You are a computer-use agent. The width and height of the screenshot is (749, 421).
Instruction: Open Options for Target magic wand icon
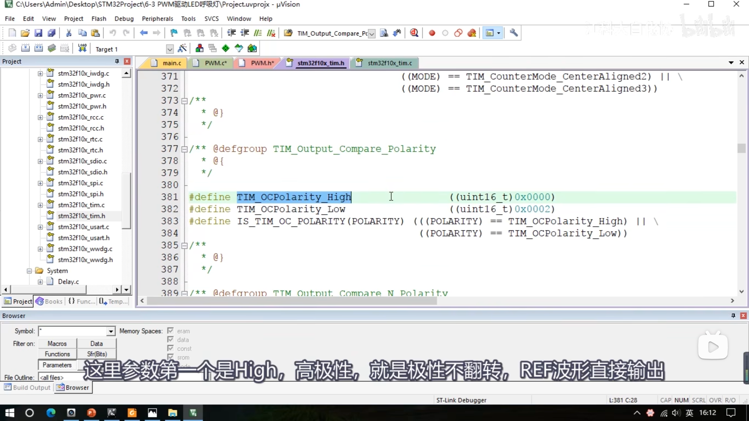pos(182,49)
